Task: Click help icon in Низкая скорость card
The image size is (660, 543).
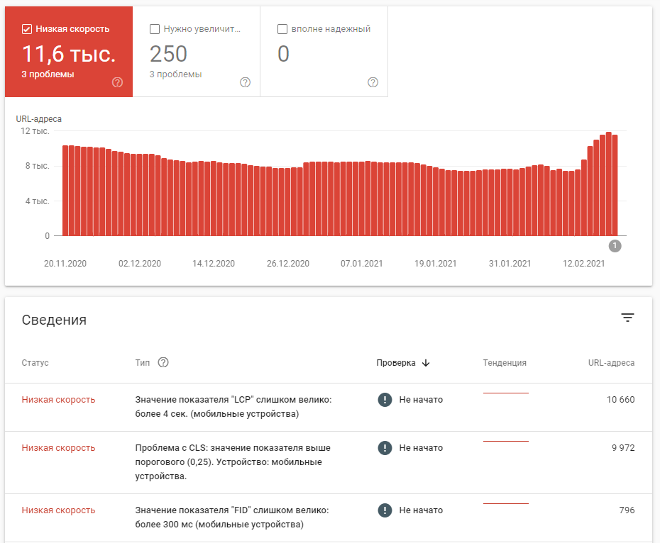Action: pyautogui.click(x=118, y=82)
